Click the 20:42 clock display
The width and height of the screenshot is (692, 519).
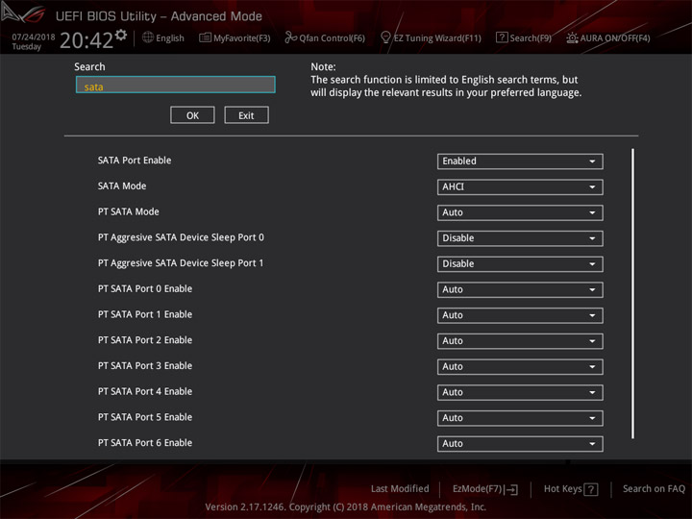click(86, 40)
